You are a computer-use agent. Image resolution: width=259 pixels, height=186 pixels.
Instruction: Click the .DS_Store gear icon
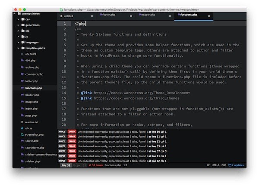tap(22, 54)
